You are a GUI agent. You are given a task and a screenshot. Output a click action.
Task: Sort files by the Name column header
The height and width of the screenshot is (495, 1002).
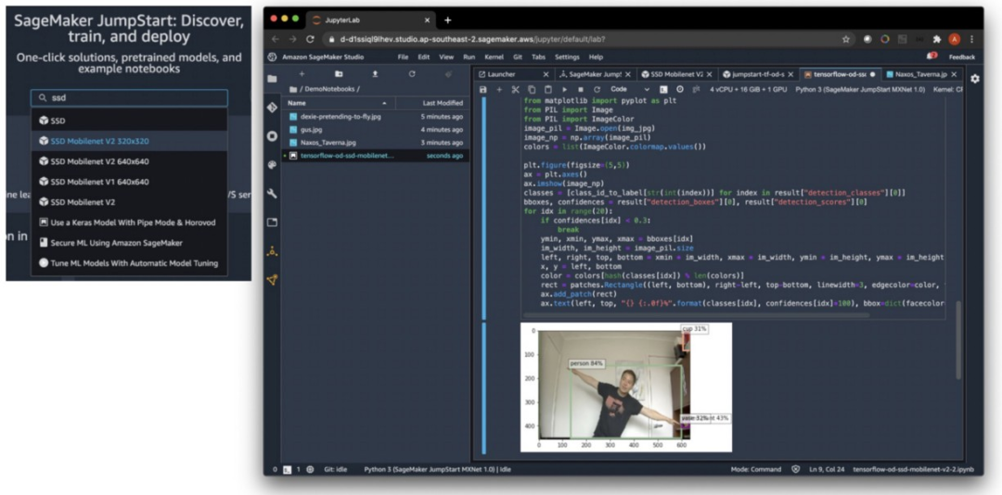coord(338,103)
